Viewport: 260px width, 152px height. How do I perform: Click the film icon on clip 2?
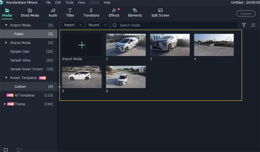(141, 38)
